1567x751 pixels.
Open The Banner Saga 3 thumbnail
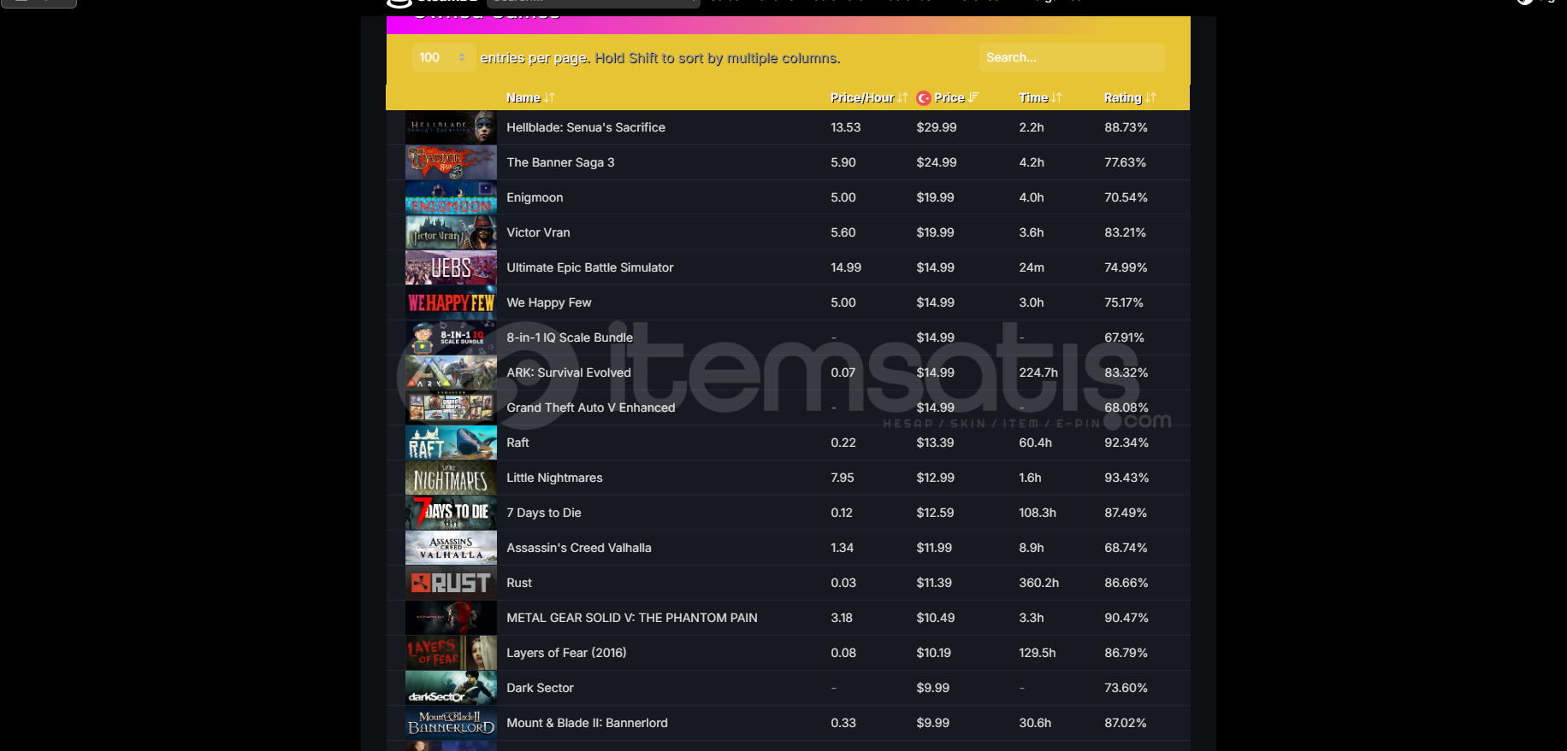[x=451, y=162]
